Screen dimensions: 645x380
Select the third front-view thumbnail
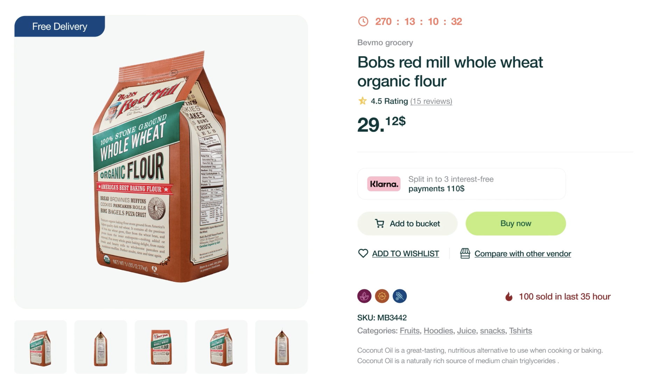click(161, 347)
